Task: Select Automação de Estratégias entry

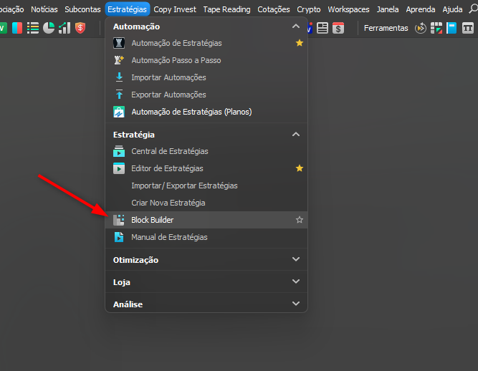Action: point(206,43)
